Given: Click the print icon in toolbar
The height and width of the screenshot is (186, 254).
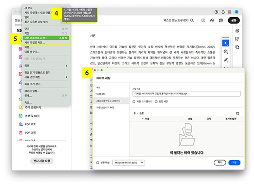Looking at the screenshot, I should pos(221,20).
